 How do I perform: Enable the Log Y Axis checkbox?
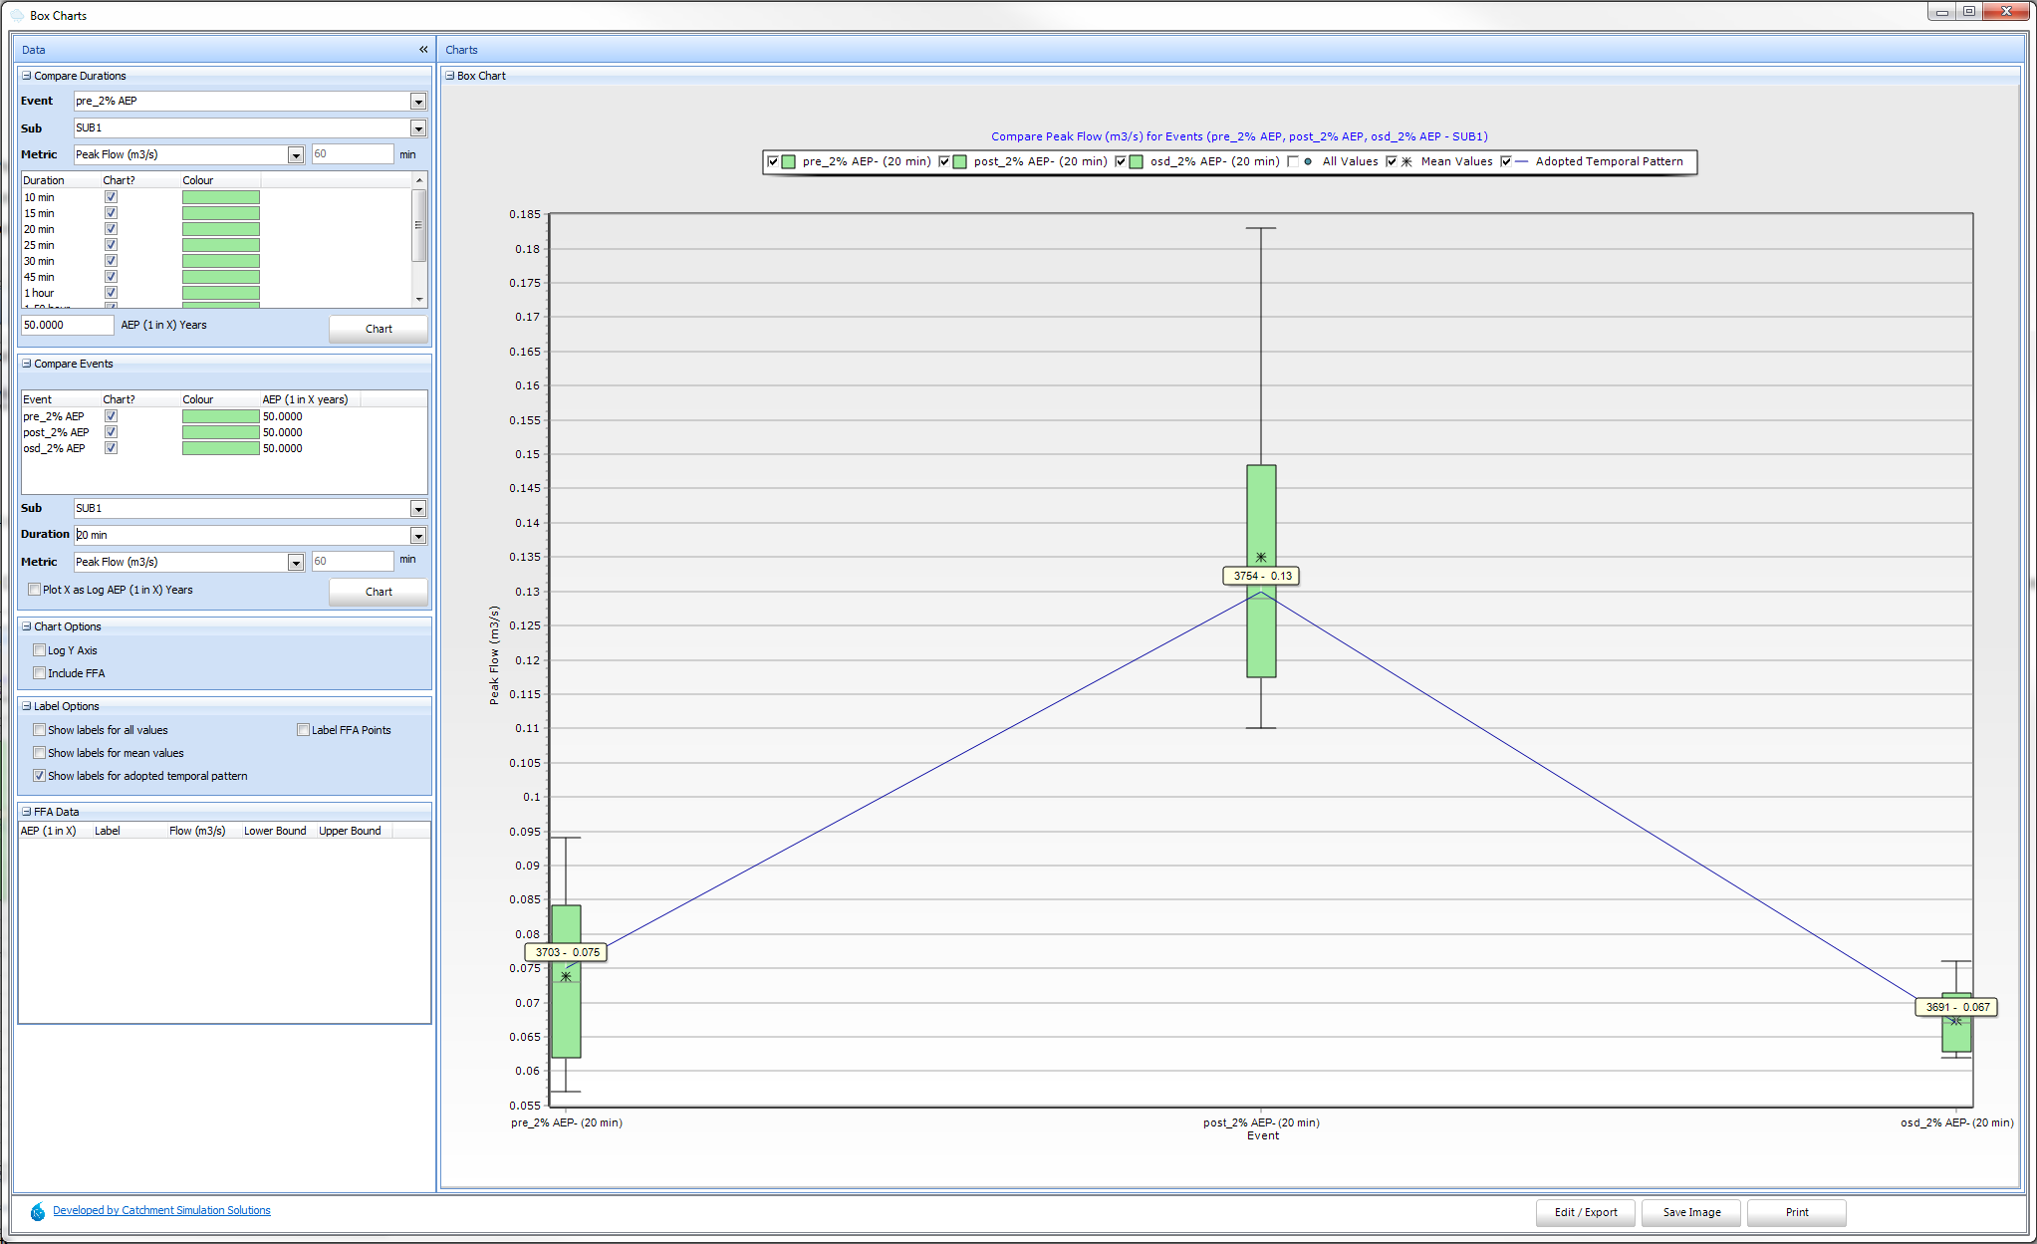click(x=40, y=650)
